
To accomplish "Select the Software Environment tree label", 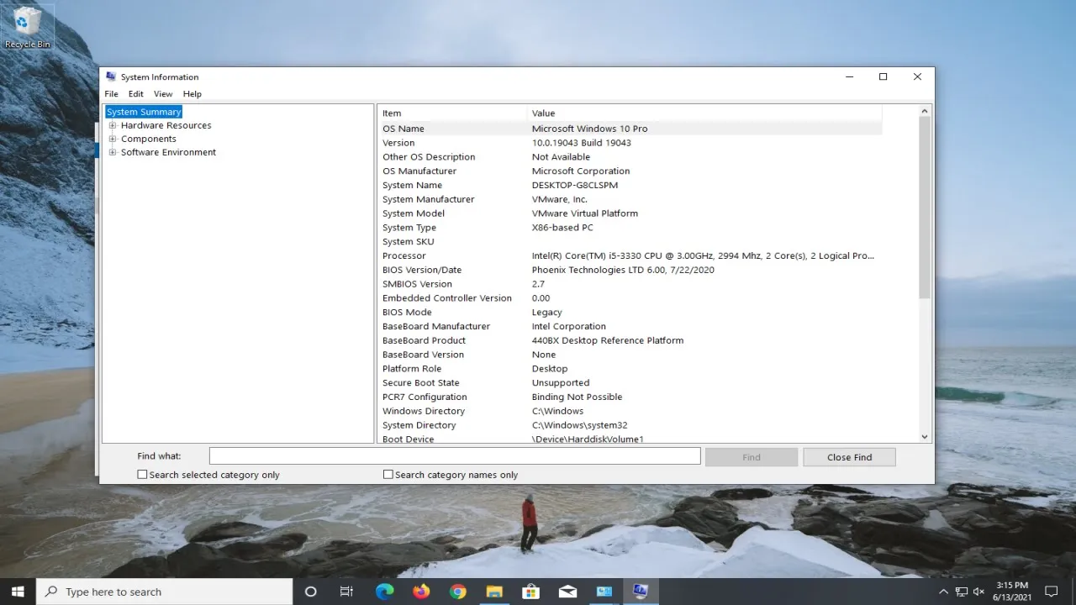I will pyautogui.click(x=168, y=152).
